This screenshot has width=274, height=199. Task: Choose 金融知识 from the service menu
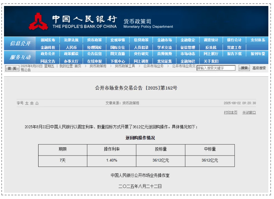point(188,61)
